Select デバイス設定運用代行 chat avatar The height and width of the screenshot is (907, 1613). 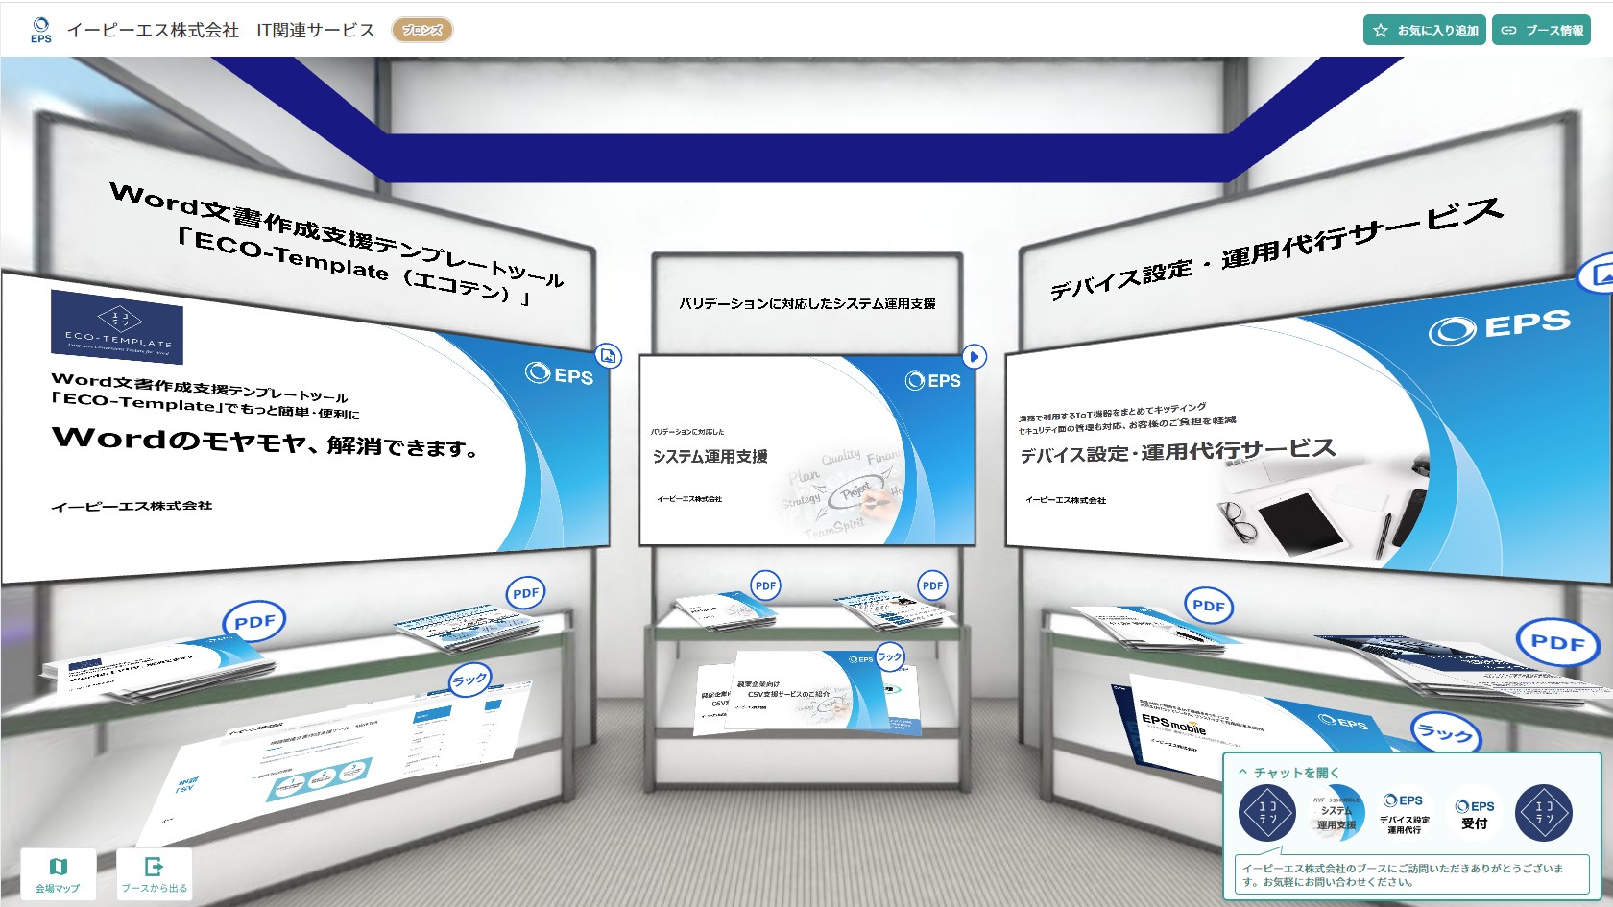pyautogui.click(x=1405, y=813)
